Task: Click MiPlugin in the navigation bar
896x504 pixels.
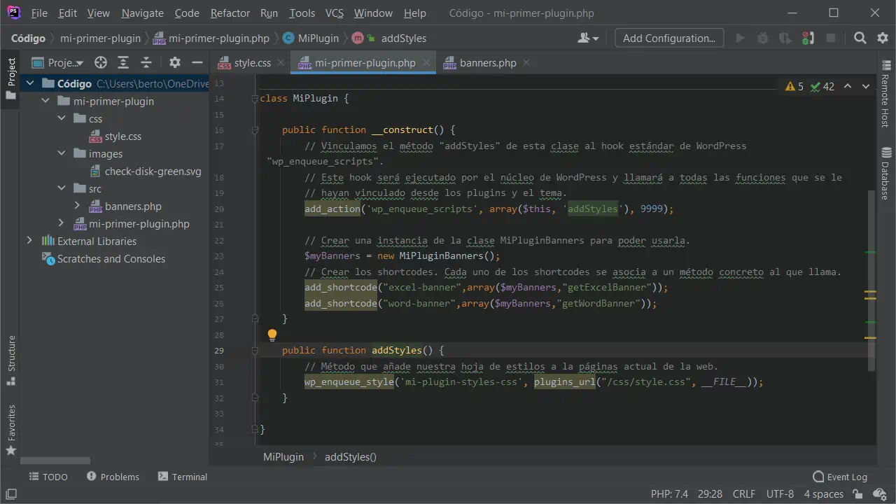Action: coord(311,38)
